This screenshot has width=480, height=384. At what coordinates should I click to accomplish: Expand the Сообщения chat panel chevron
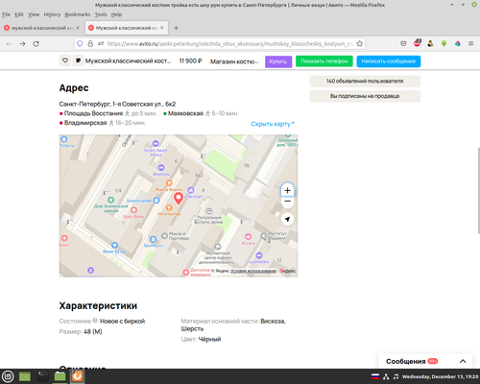pyautogui.click(x=463, y=361)
